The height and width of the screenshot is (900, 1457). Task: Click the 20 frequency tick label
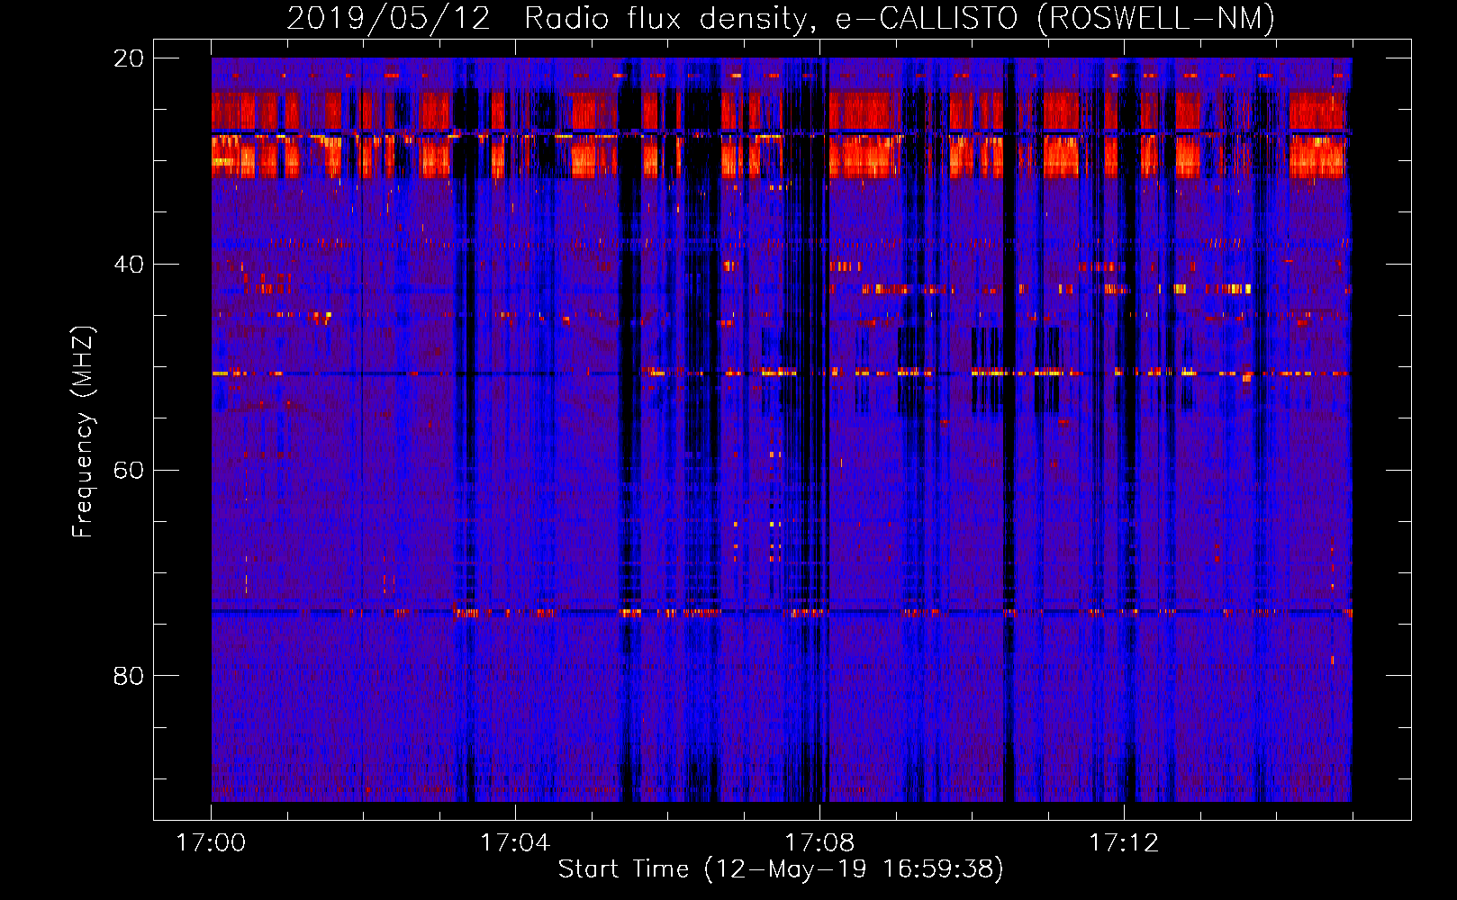coord(129,58)
